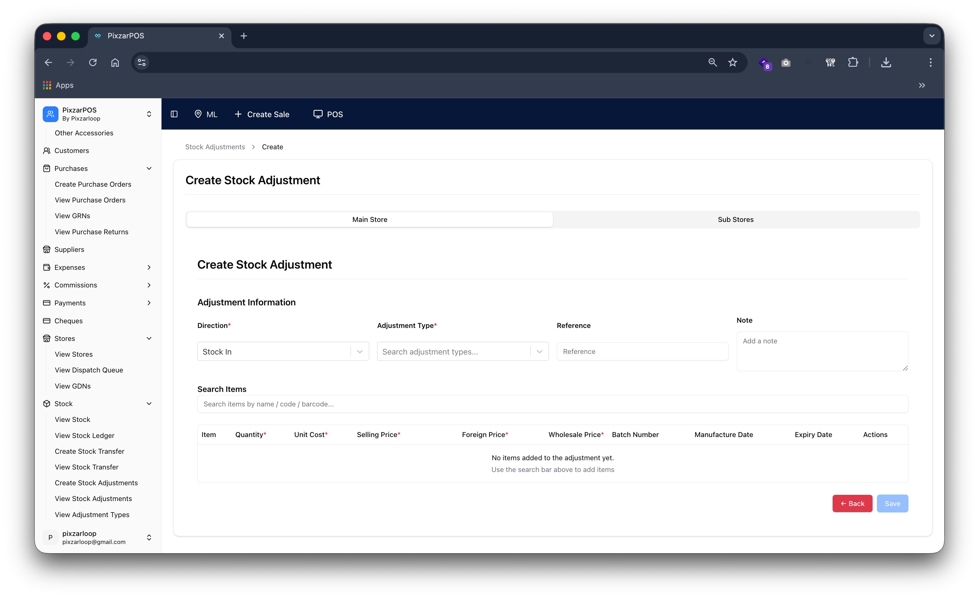
Task: Toggle the sidebar panel icon in the navbar
Action: pyautogui.click(x=174, y=114)
